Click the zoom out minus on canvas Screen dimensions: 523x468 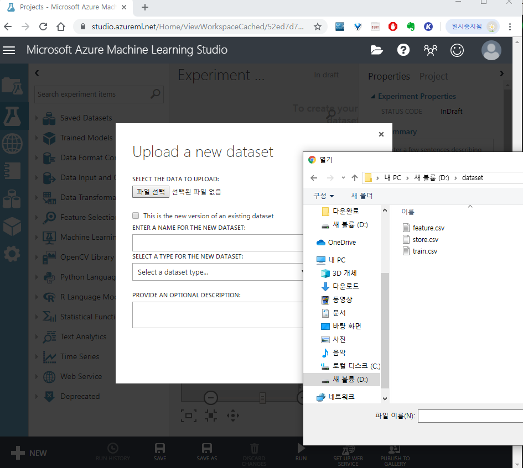click(x=211, y=398)
